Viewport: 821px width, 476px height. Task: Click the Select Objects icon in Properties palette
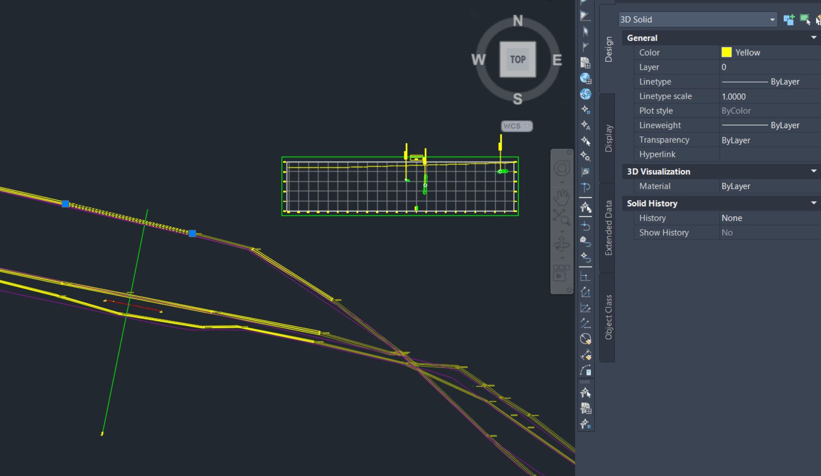(x=805, y=20)
